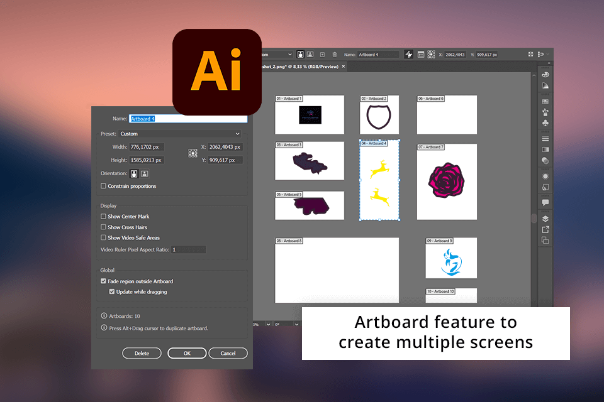Select 03 - Artboard 3 on canvas
This screenshot has width=604, height=402.
click(310, 161)
